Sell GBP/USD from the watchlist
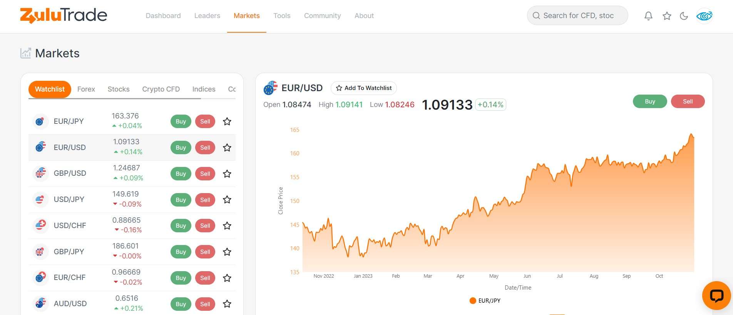 (205, 174)
